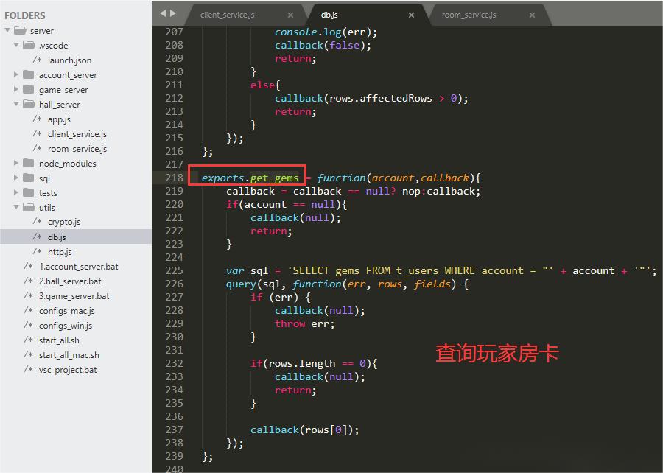663x473 pixels.
Task: Collapse the .vscode folder arrow
Action: coord(16,45)
